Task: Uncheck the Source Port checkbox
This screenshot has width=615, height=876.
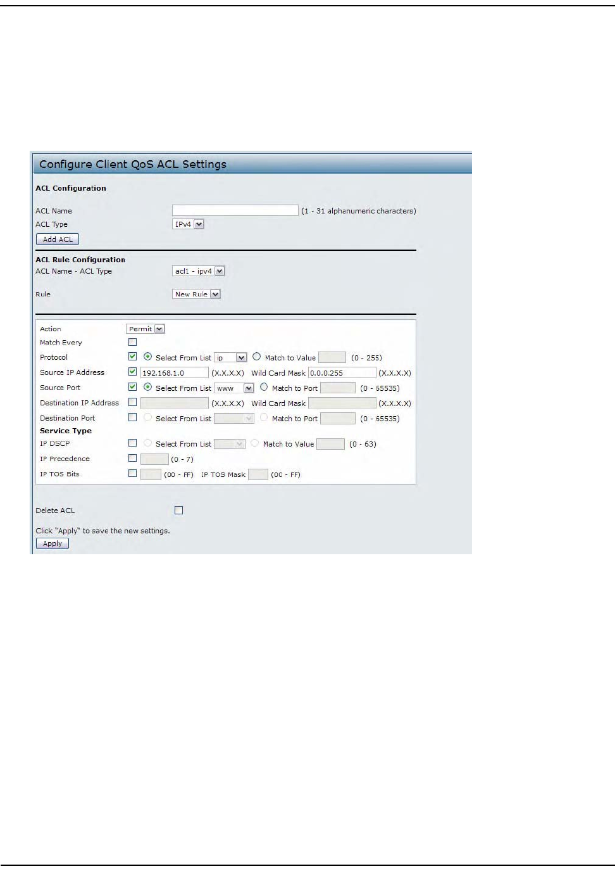Action: (x=133, y=386)
